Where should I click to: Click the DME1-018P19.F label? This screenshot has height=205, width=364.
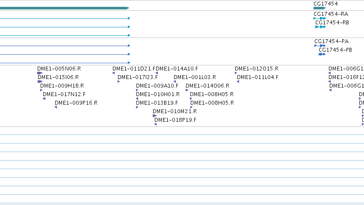[x=175, y=120]
